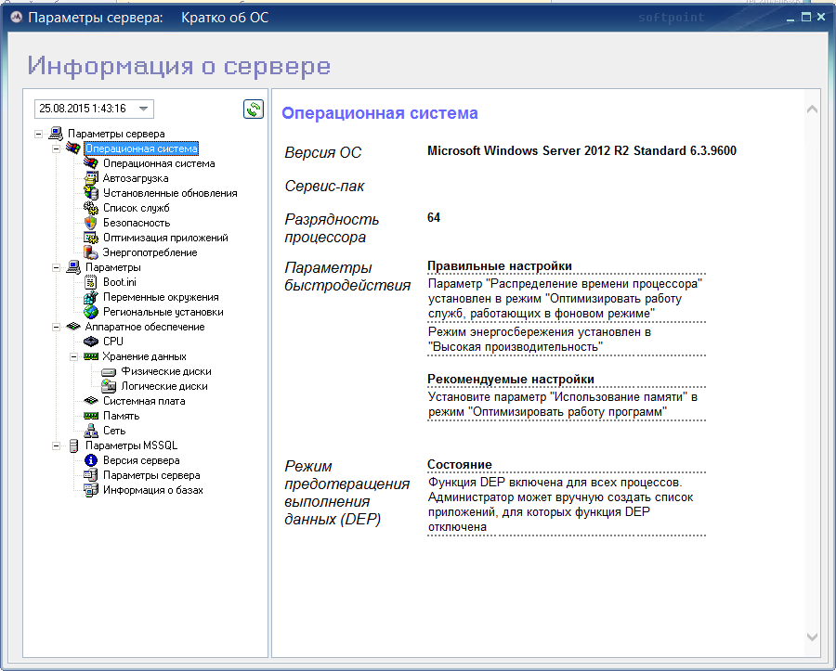Click the computer icon beside Параметры сервера root
Viewport: 836px width, 671px height.
click(56, 133)
